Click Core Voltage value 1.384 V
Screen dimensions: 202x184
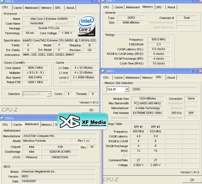[67, 33]
